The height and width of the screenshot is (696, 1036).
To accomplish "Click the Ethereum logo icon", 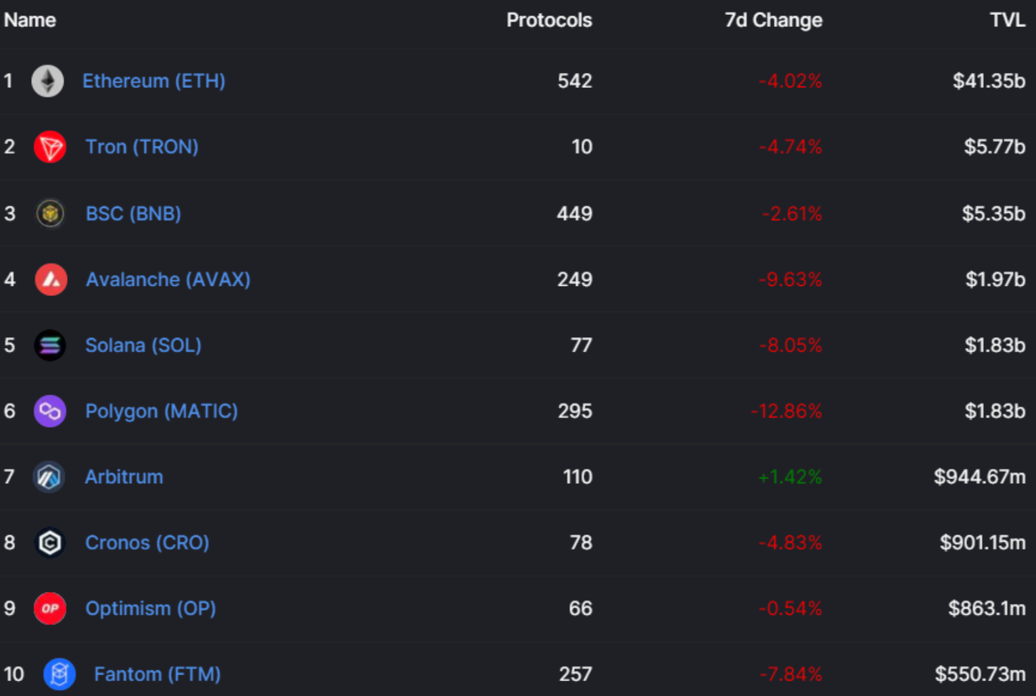I will (x=48, y=81).
